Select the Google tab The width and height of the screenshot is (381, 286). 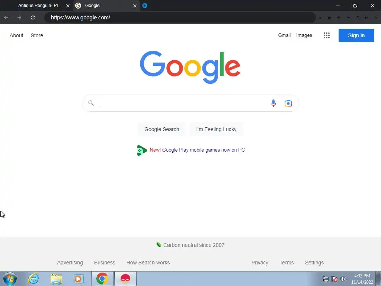(106, 6)
